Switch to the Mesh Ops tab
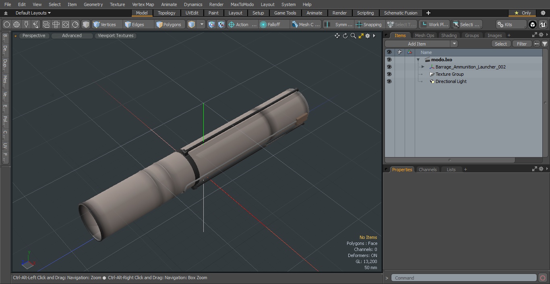 424,35
